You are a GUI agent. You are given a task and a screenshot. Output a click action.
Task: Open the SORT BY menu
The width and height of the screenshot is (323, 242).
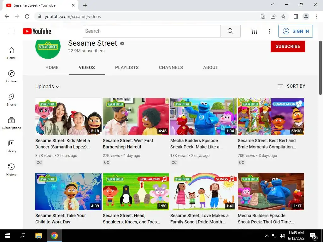tap(291, 86)
